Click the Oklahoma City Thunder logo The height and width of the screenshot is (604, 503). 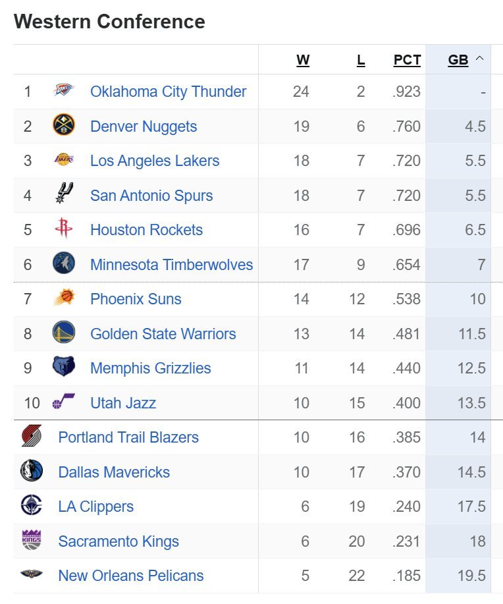[64, 92]
